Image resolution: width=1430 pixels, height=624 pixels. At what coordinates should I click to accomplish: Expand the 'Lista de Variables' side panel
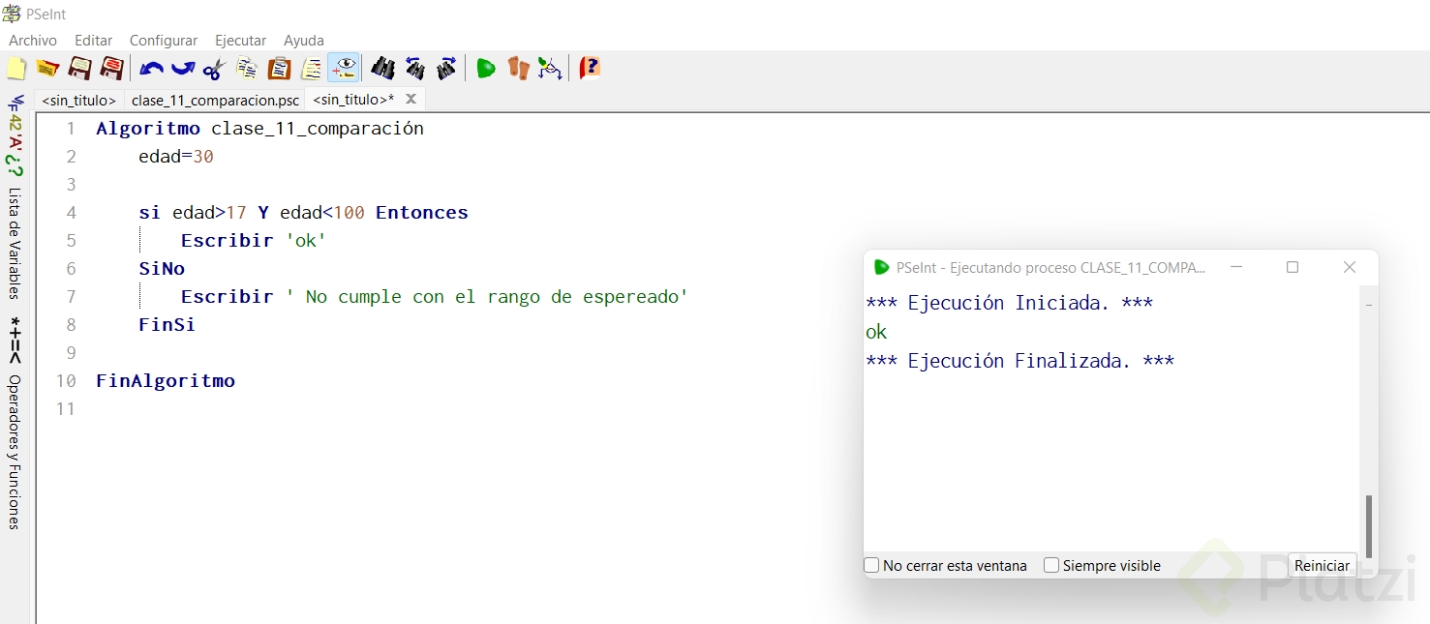(x=15, y=242)
